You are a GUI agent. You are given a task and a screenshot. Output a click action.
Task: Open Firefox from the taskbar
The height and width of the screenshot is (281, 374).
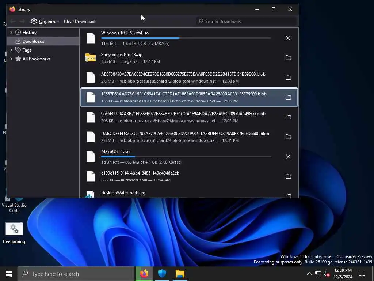144,274
